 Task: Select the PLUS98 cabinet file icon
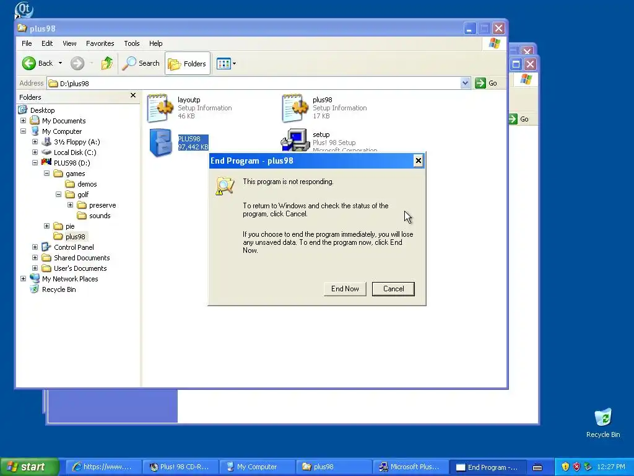click(x=160, y=143)
